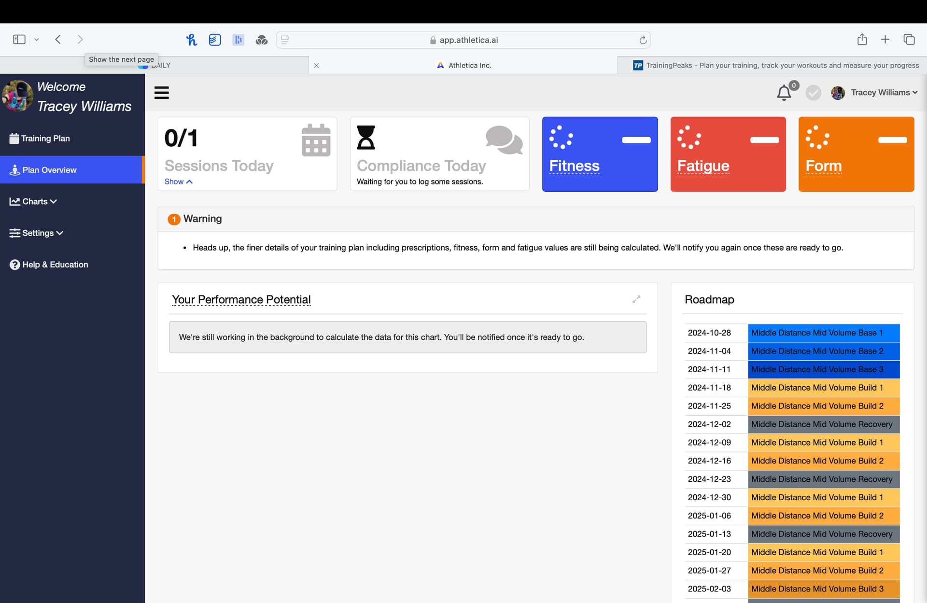This screenshot has height=603, width=927.
Task: Select roadmap row Base 3 for 2024-11-11
Action: (x=792, y=369)
